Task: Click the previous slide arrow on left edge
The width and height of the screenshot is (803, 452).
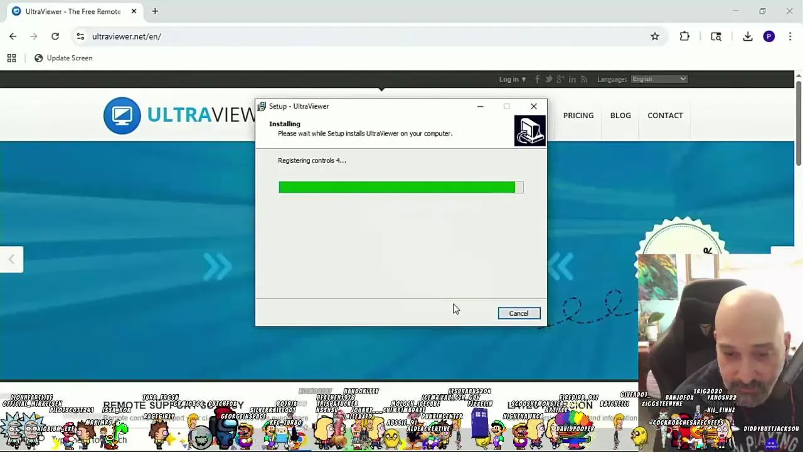Action: click(x=11, y=259)
